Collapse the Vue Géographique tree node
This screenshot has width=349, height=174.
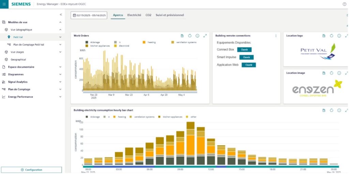(60, 30)
